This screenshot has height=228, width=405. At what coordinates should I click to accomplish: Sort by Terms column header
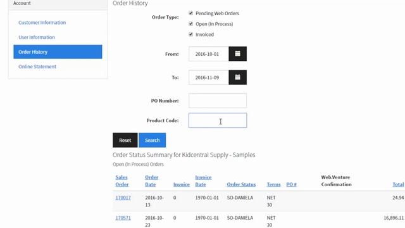pos(273,184)
